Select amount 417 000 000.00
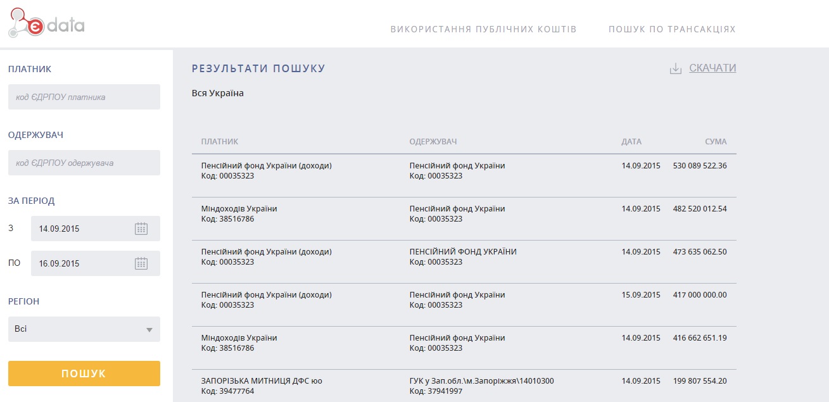The image size is (829, 402). tap(700, 295)
